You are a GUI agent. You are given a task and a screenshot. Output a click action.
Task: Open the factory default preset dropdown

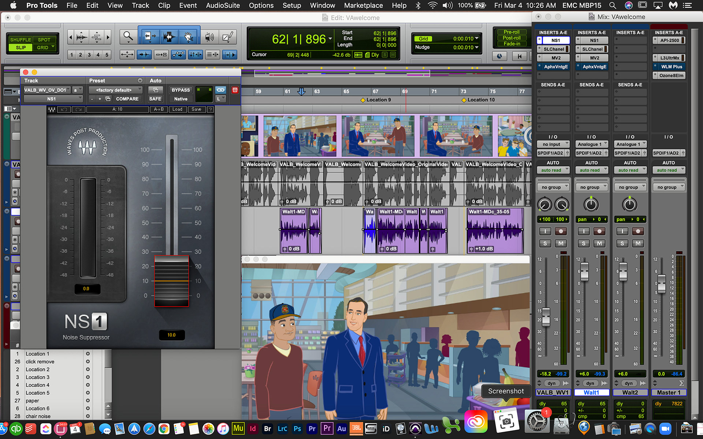115,90
